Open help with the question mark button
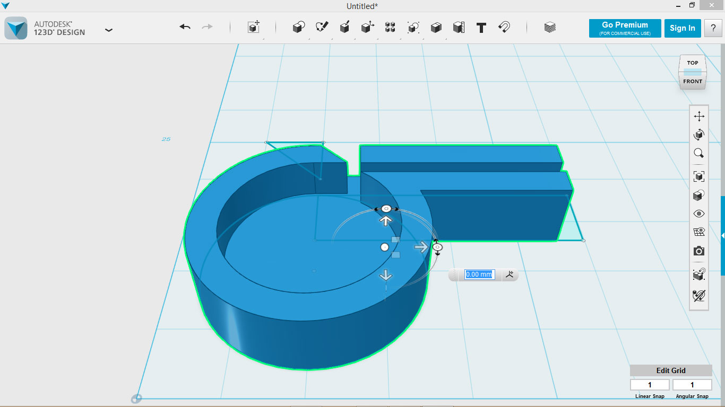725x407 pixels. pos(713,28)
